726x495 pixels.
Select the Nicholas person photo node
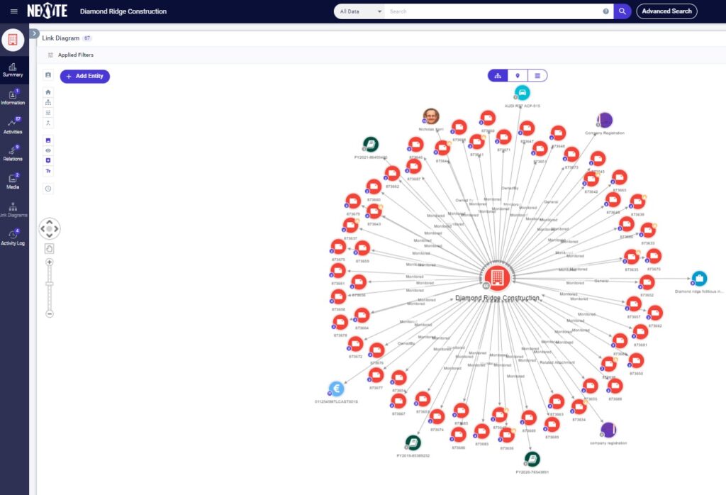point(431,117)
